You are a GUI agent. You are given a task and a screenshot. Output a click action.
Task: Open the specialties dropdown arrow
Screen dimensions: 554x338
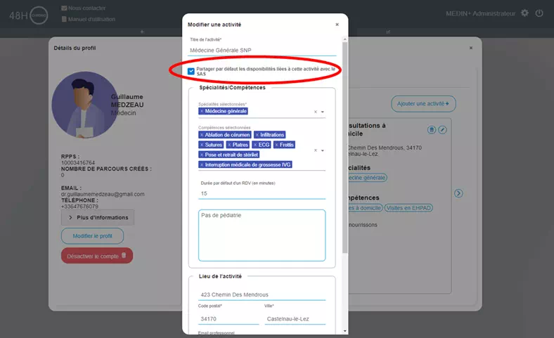[x=323, y=112]
